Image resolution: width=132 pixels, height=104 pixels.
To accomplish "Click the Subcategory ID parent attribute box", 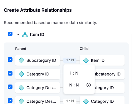I will pyautogui.click(x=37, y=60).
